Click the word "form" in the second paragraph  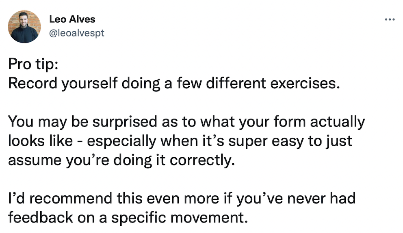(x=289, y=122)
